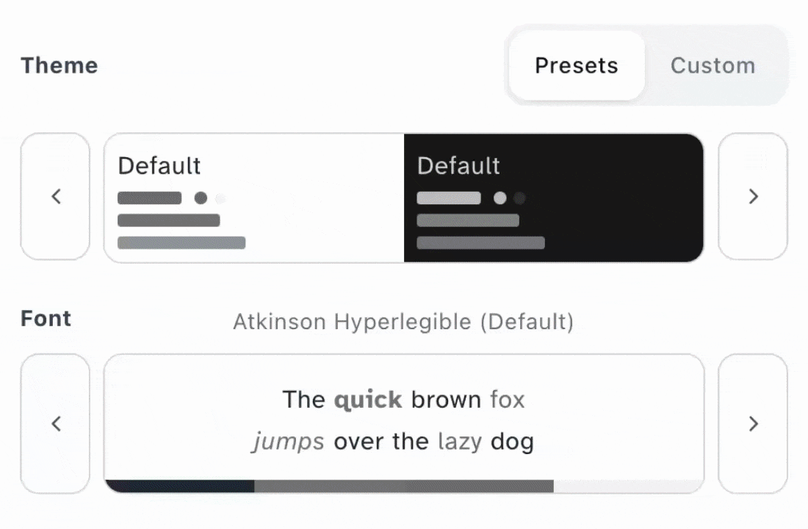Switch to the Custom theme tab
The height and width of the screenshot is (529, 808).
pyautogui.click(x=713, y=65)
